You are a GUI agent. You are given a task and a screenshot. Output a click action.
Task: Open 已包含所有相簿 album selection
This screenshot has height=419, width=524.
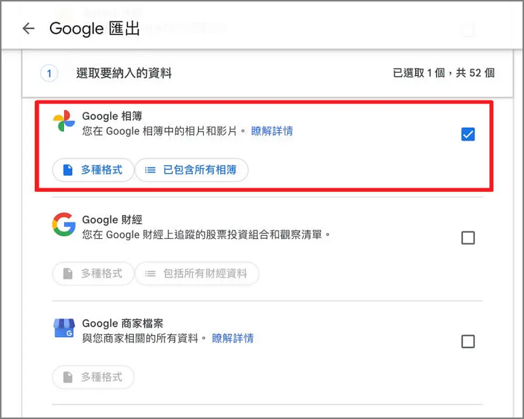tap(192, 170)
